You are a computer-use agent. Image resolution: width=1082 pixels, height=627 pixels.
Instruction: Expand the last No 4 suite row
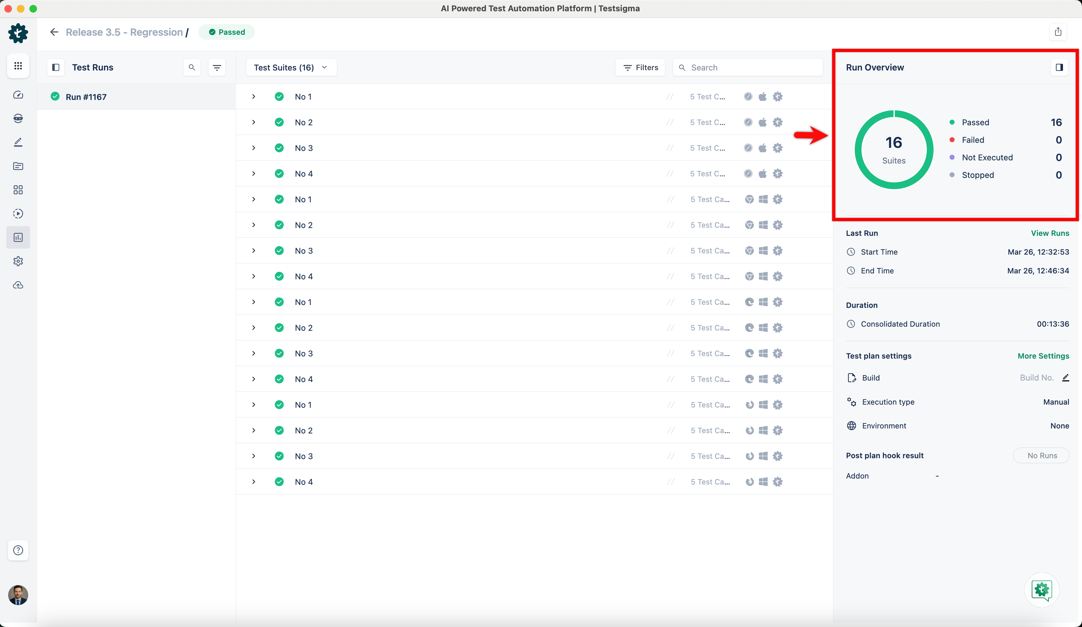[254, 482]
